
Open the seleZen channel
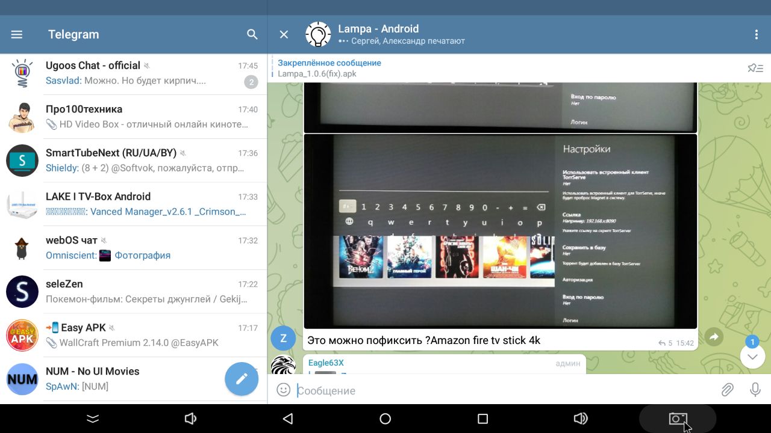tap(133, 292)
